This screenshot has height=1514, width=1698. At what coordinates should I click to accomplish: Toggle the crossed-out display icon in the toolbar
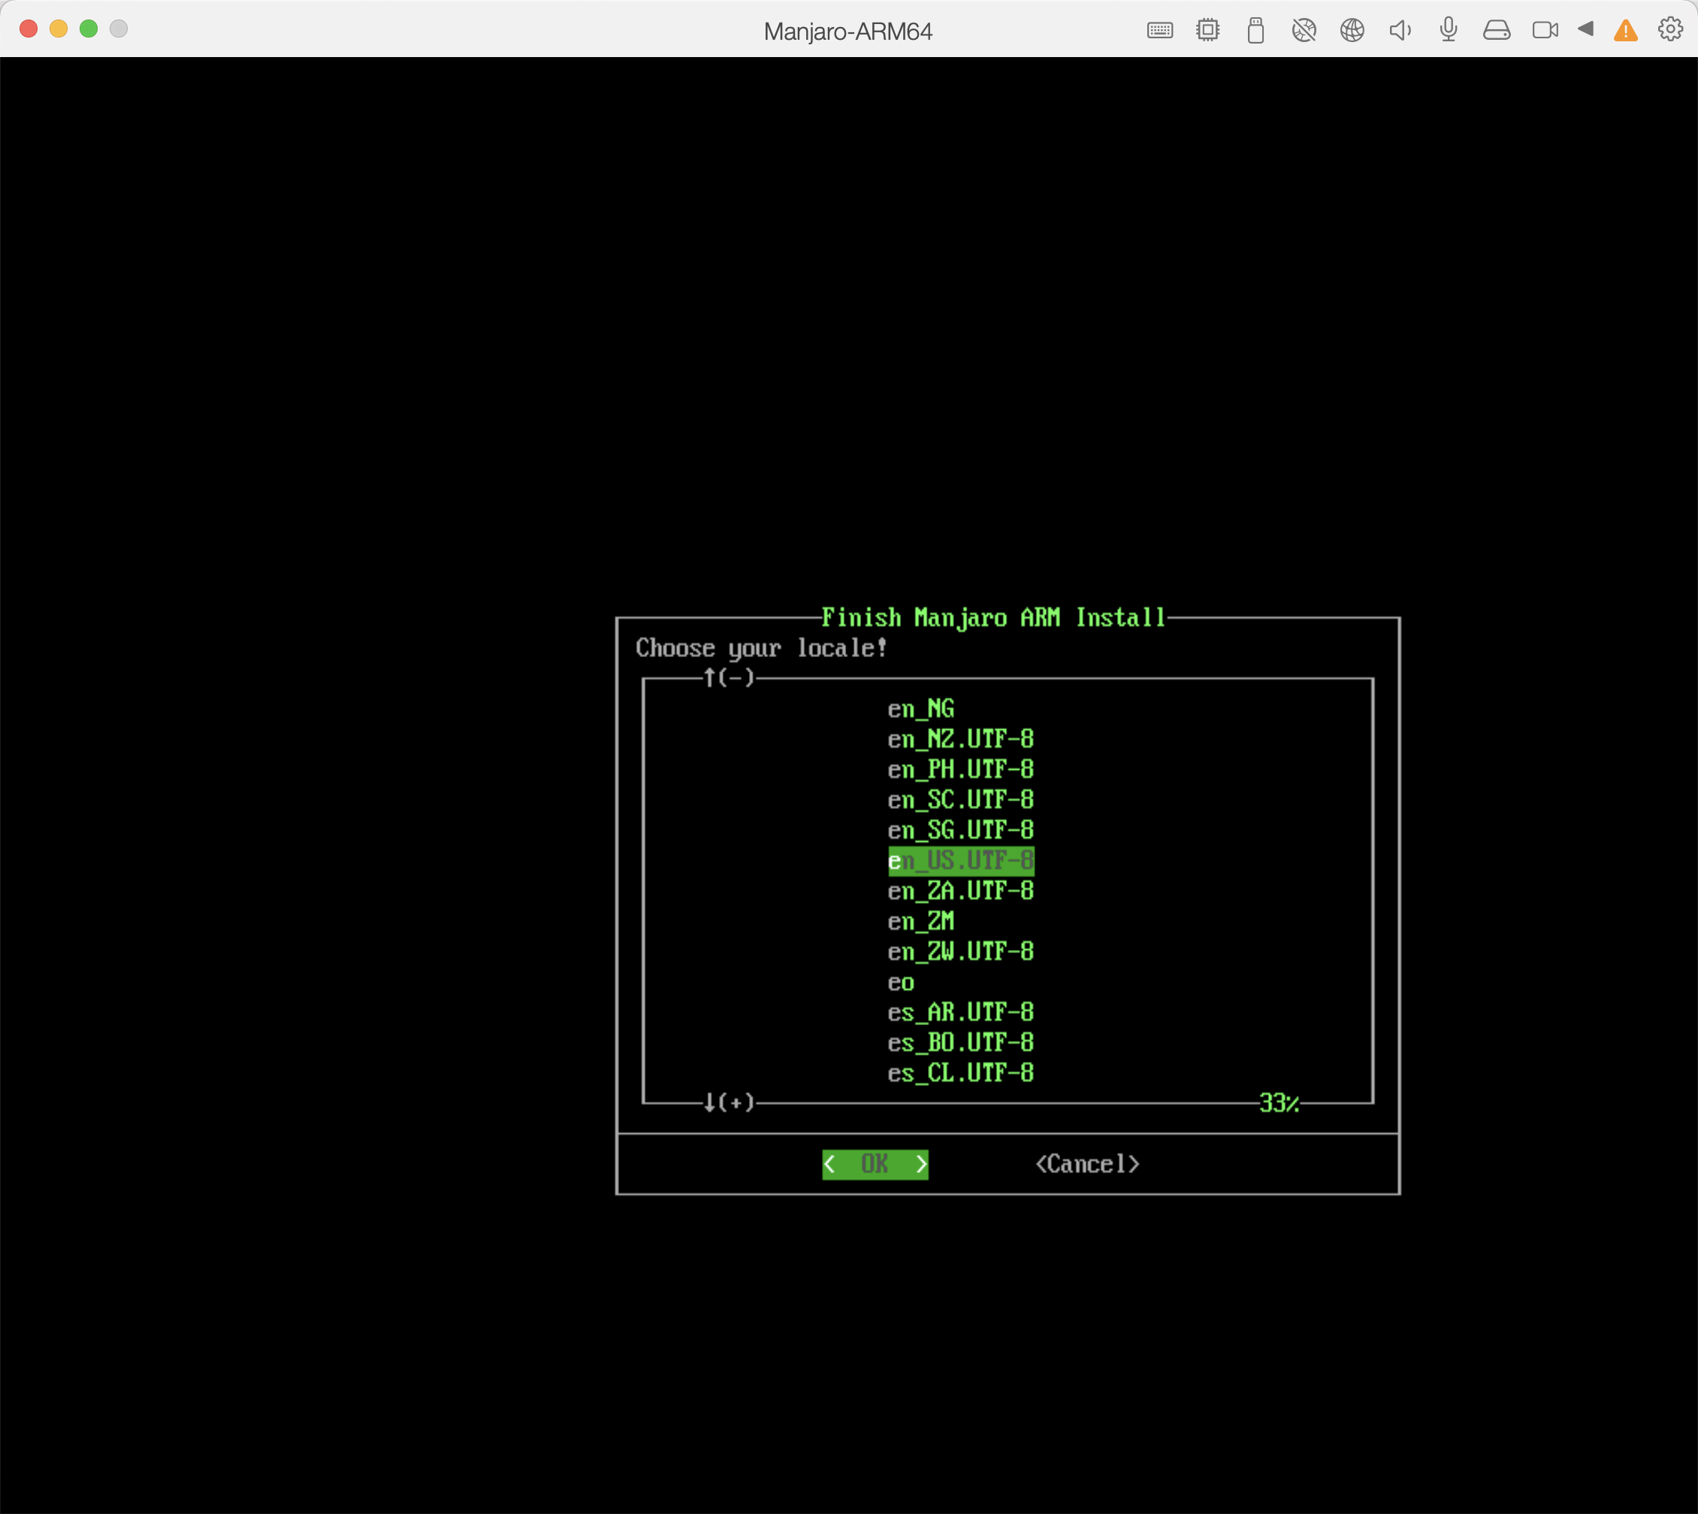click(1304, 31)
